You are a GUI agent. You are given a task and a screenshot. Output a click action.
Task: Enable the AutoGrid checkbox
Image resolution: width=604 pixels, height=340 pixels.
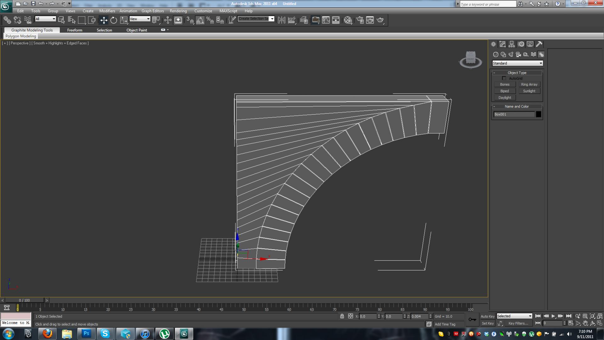(504, 78)
